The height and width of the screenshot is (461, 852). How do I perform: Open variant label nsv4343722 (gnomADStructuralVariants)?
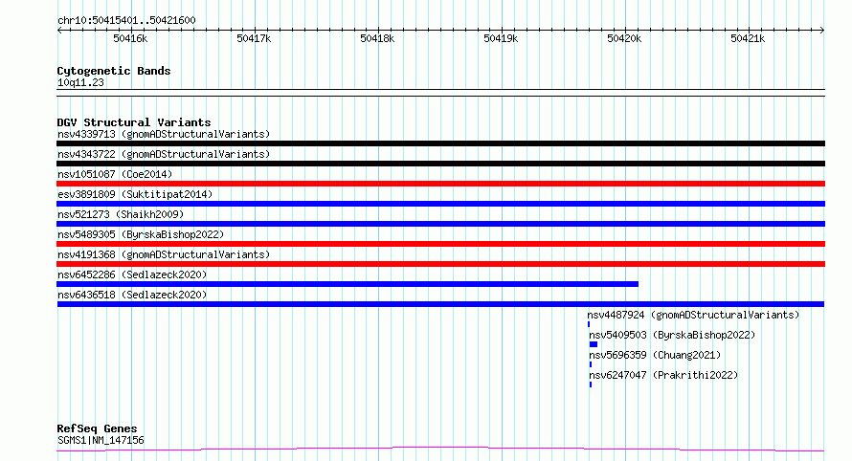pyautogui.click(x=164, y=154)
